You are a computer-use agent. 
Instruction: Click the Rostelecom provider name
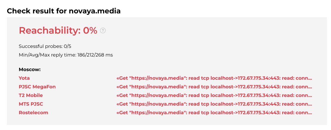tap(33, 112)
